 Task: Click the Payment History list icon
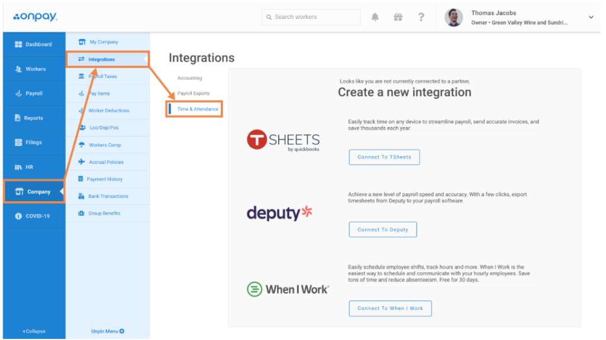pyautogui.click(x=80, y=179)
